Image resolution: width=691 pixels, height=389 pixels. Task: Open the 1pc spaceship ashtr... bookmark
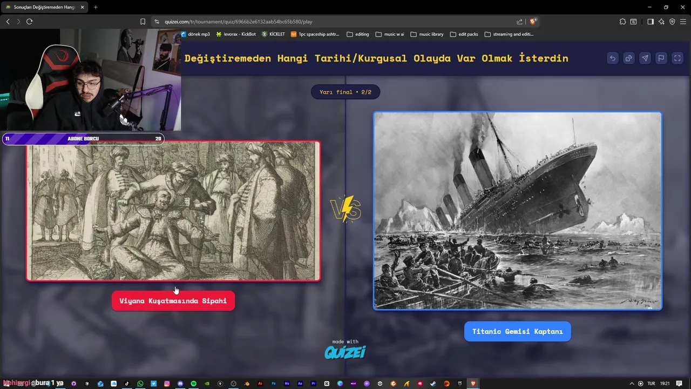click(x=315, y=34)
